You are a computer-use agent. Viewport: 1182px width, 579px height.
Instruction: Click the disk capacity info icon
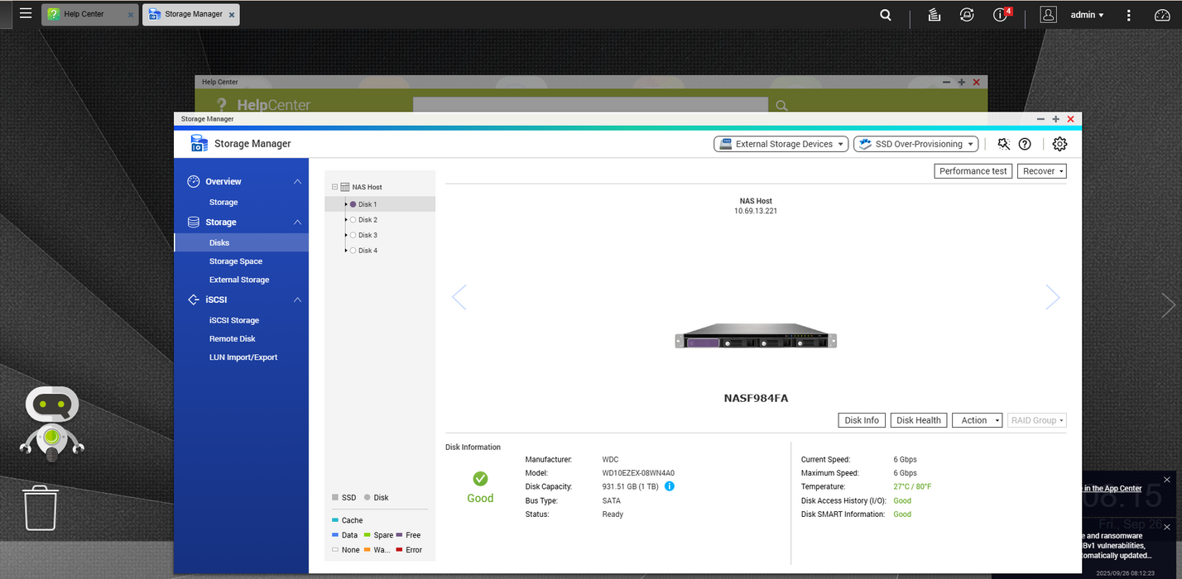[670, 486]
